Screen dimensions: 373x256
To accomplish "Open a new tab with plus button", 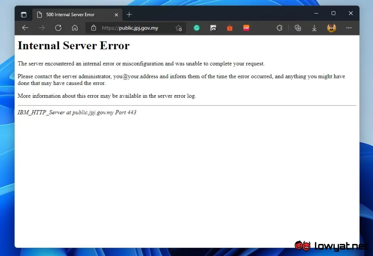I will 129,14.
